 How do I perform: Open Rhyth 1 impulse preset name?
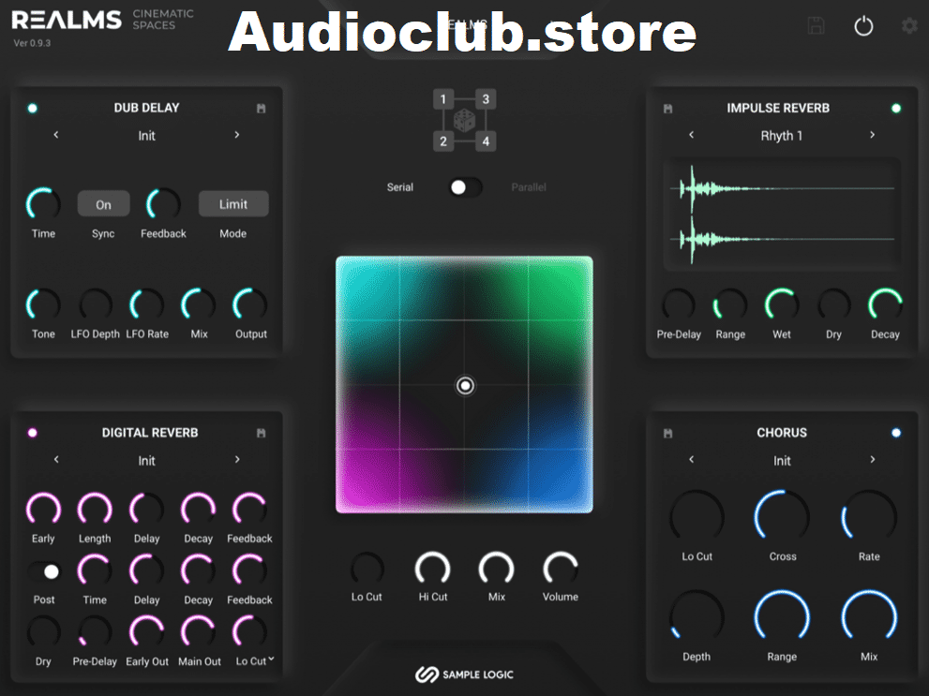tap(782, 136)
